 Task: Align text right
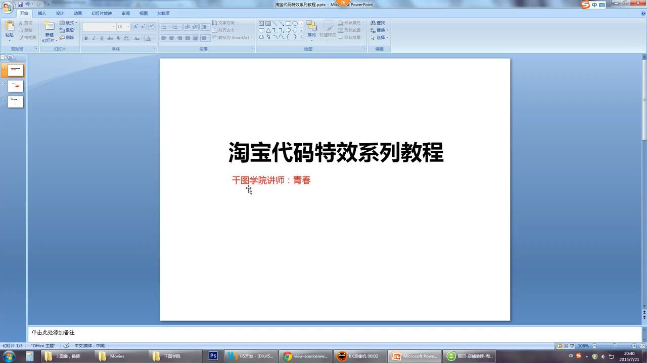(x=179, y=38)
